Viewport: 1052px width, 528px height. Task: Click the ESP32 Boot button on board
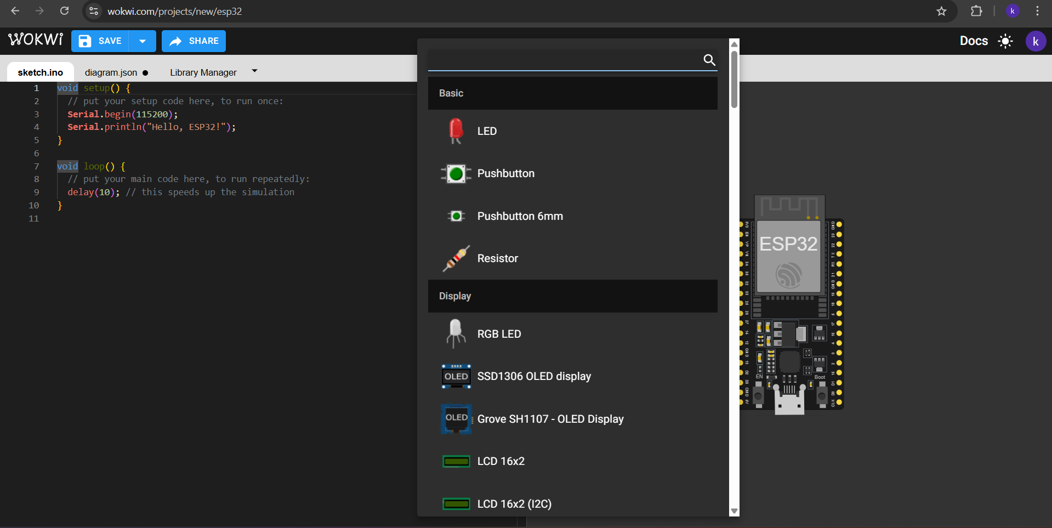pos(822,395)
